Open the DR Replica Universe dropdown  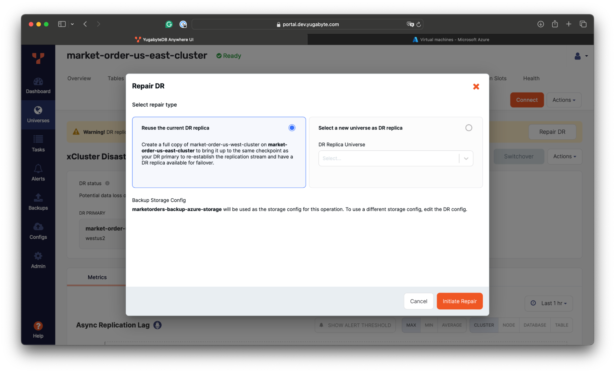[395, 158]
